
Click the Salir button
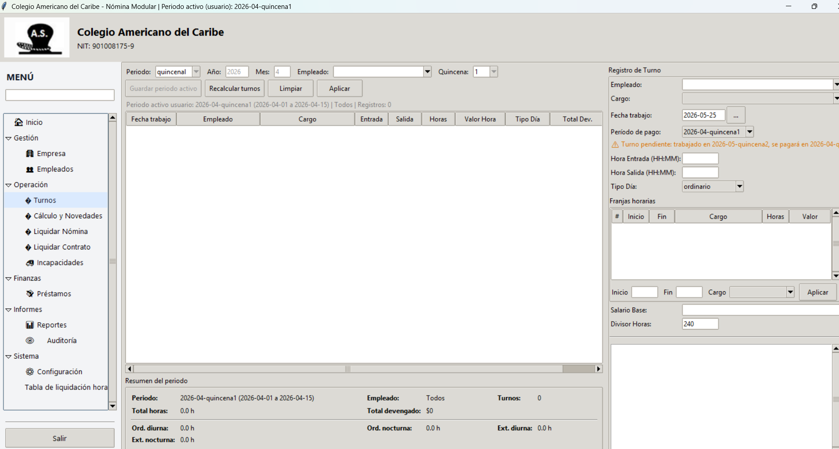pyautogui.click(x=60, y=438)
